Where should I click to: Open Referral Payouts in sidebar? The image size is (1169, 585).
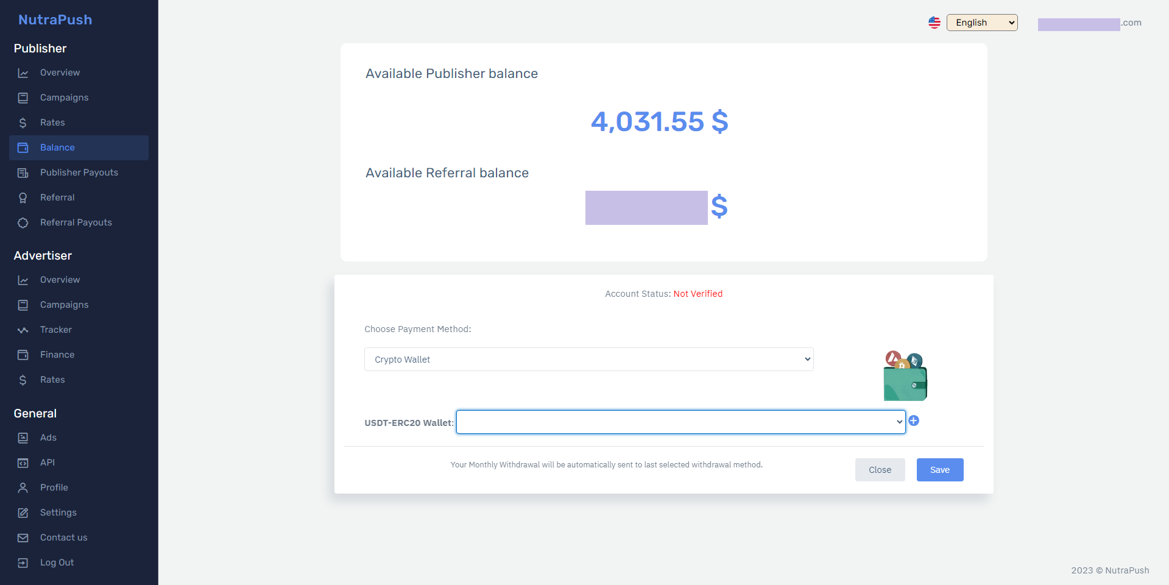76,222
